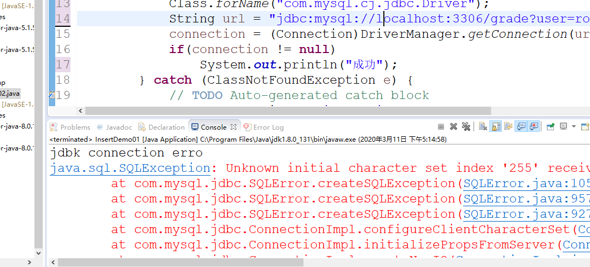The height and width of the screenshot is (267, 590).
Task: Close the Console tab via its X
Action: [233, 127]
